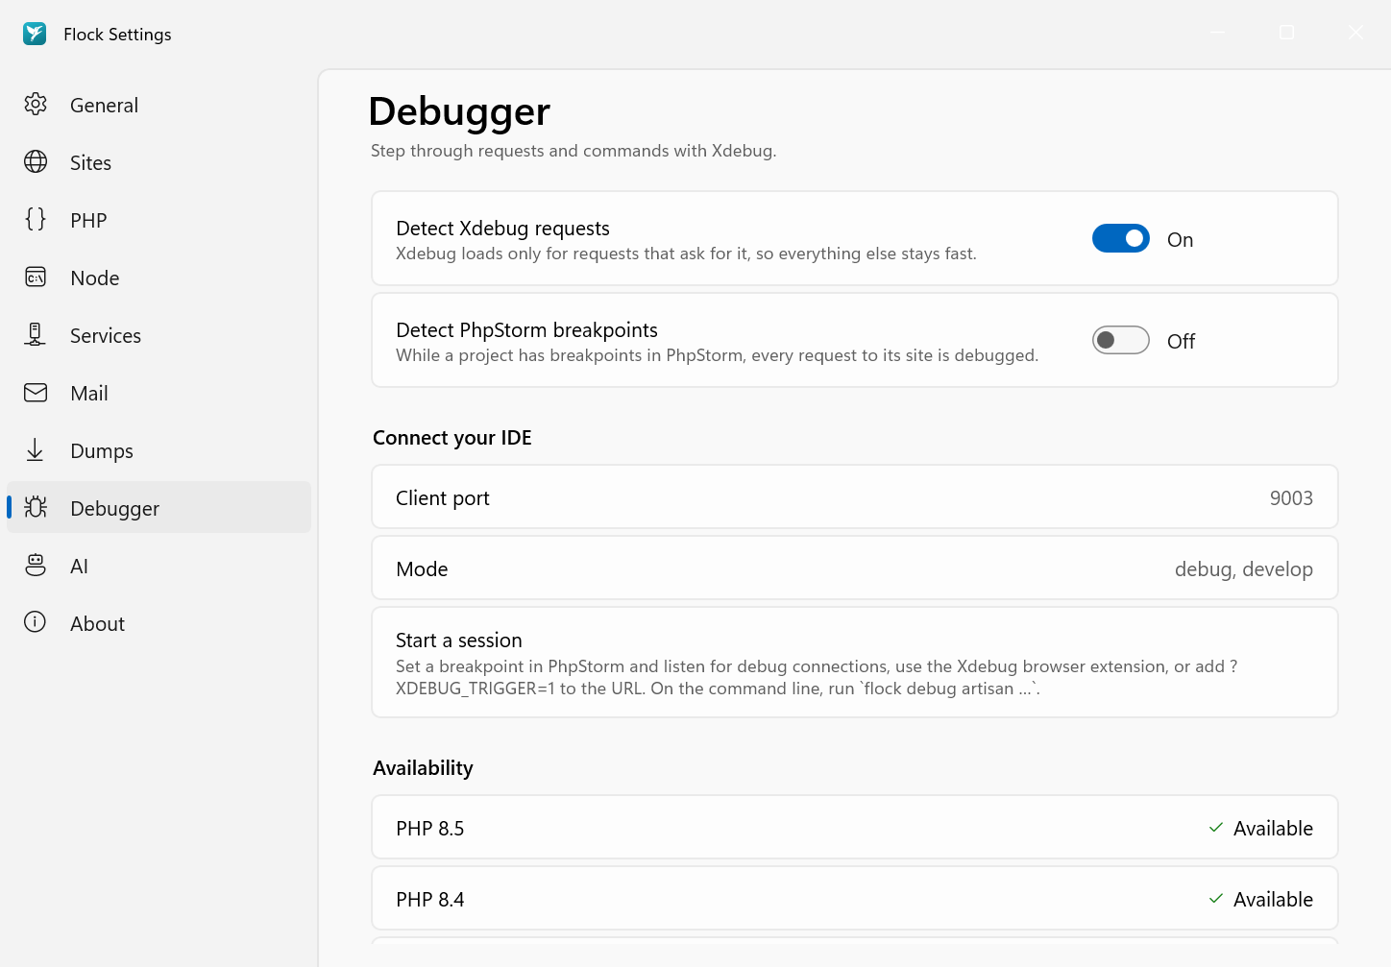Click the Flock Settings window title
Viewport: 1391px width, 967px height.
pos(117,34)
